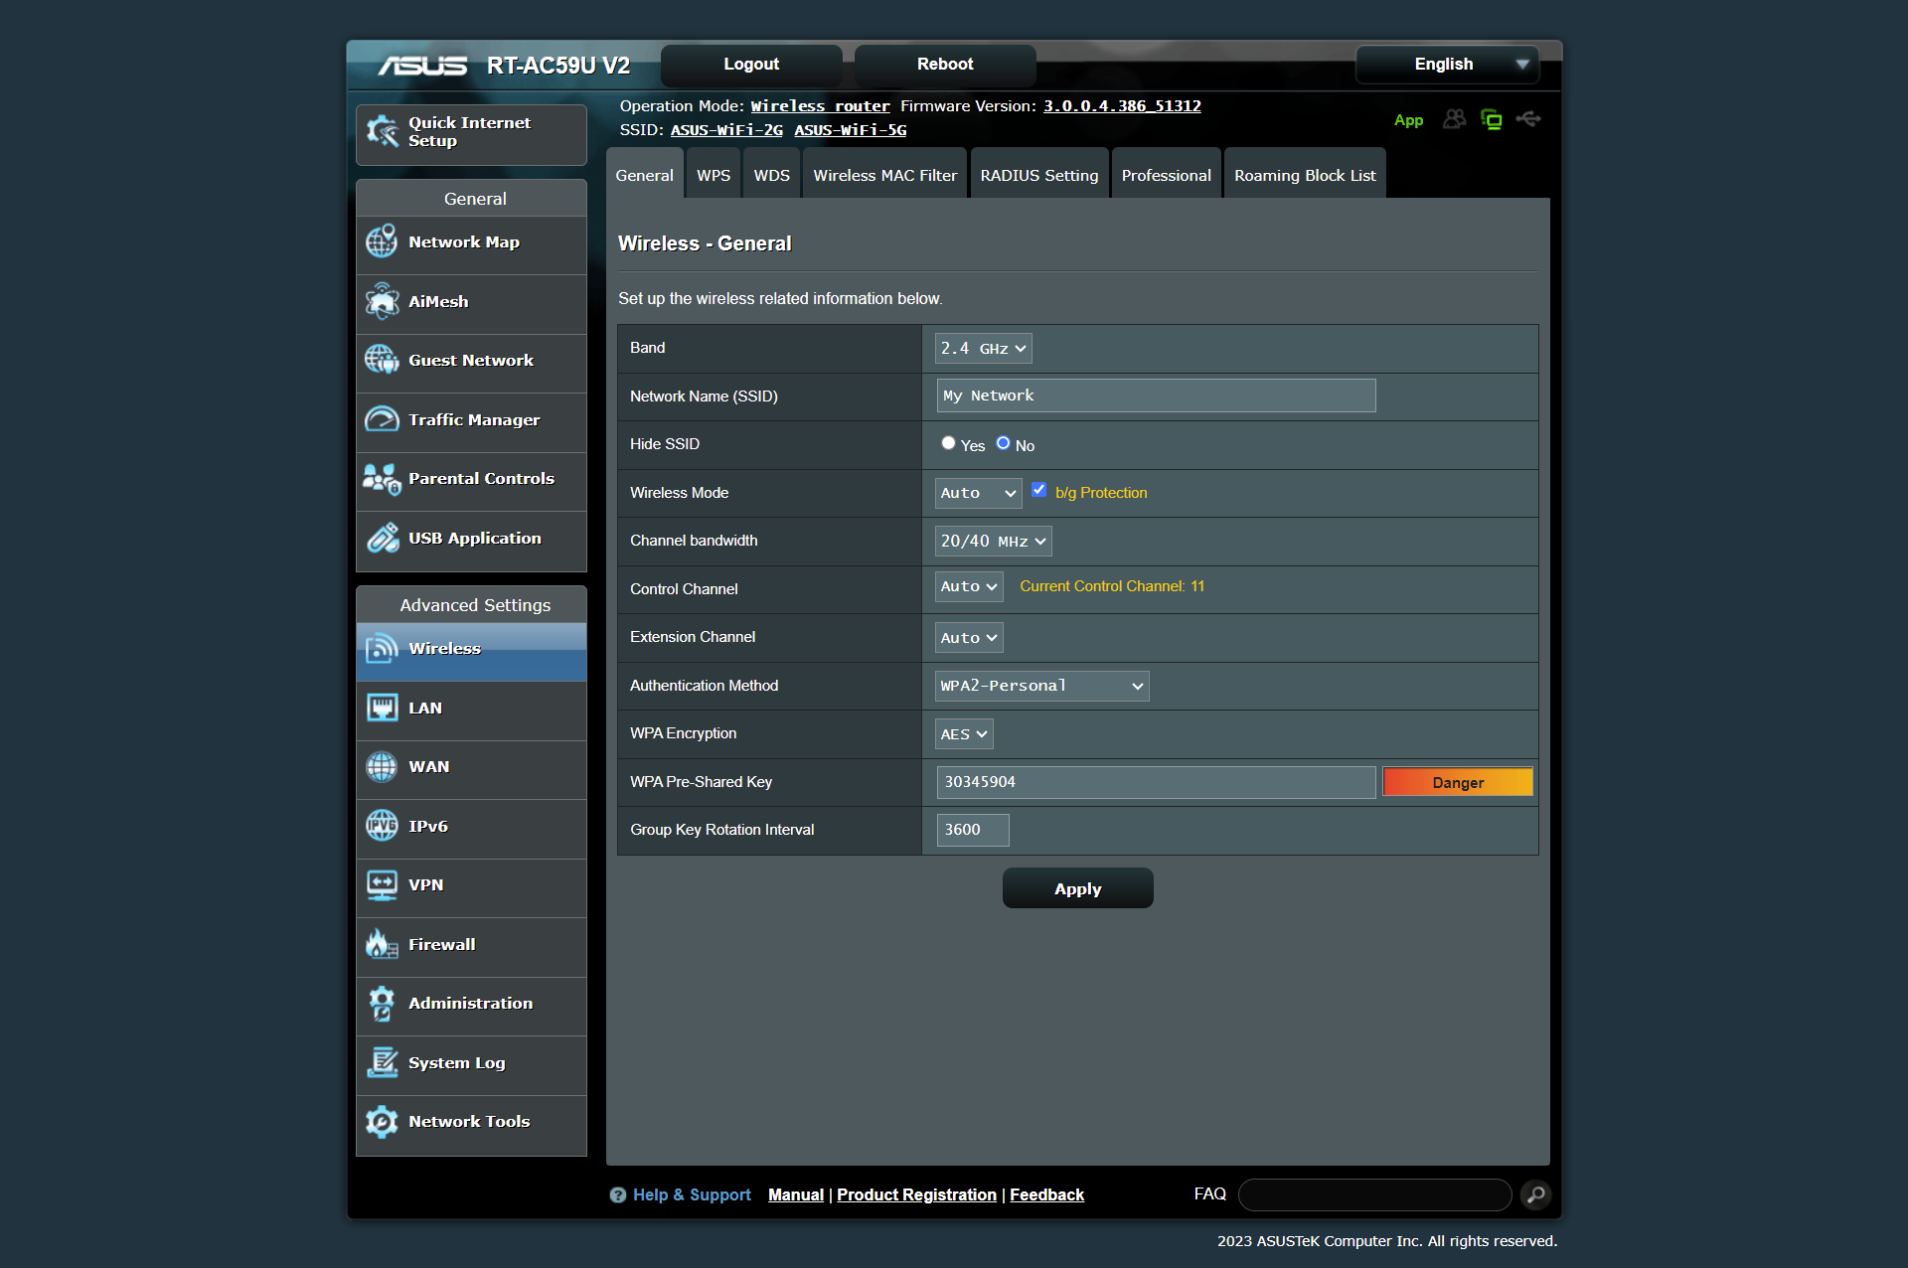This screenshot has height=1268, width=1908.
Task: Click the Group Key Rotation Interval field
Action: coord(973,830)
